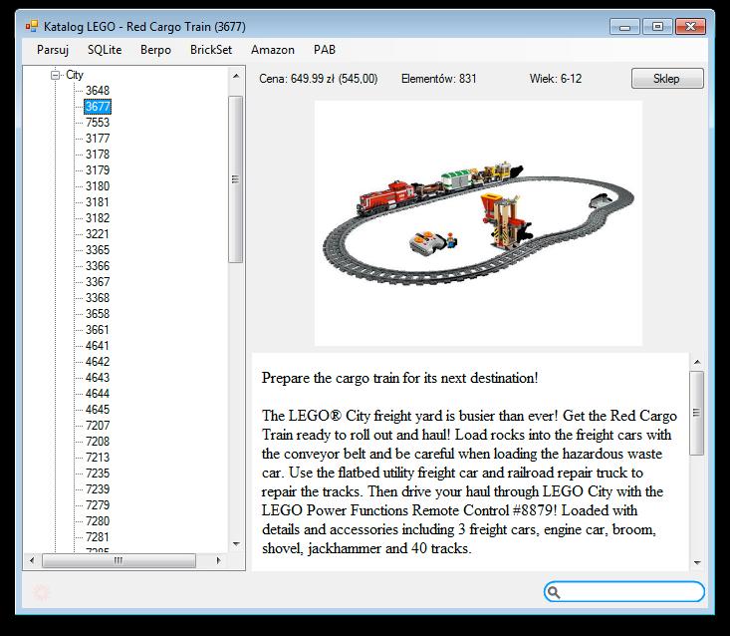Select set 3221 in the tree
The image size is (730, 636).
coord(98,234)
